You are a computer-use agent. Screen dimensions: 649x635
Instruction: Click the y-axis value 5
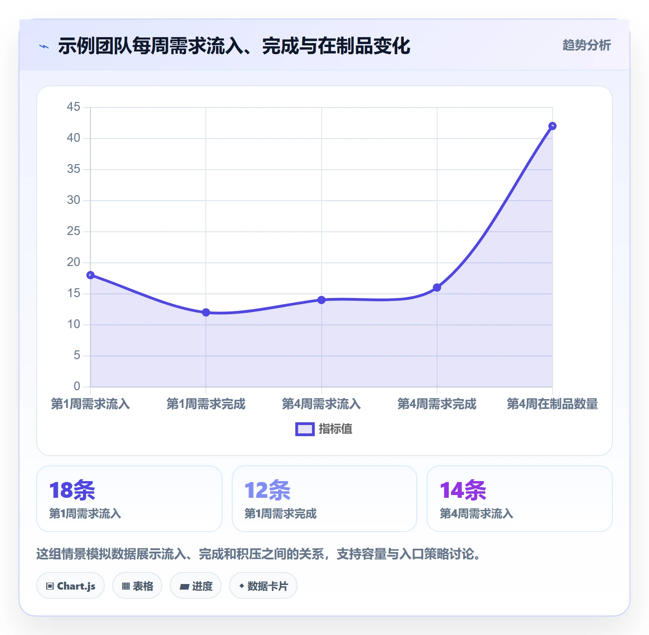[x=77, y=356]
